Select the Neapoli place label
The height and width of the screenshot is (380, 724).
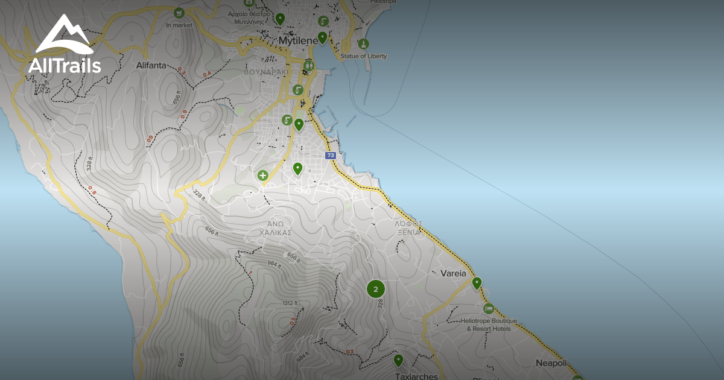coord(551,363)
